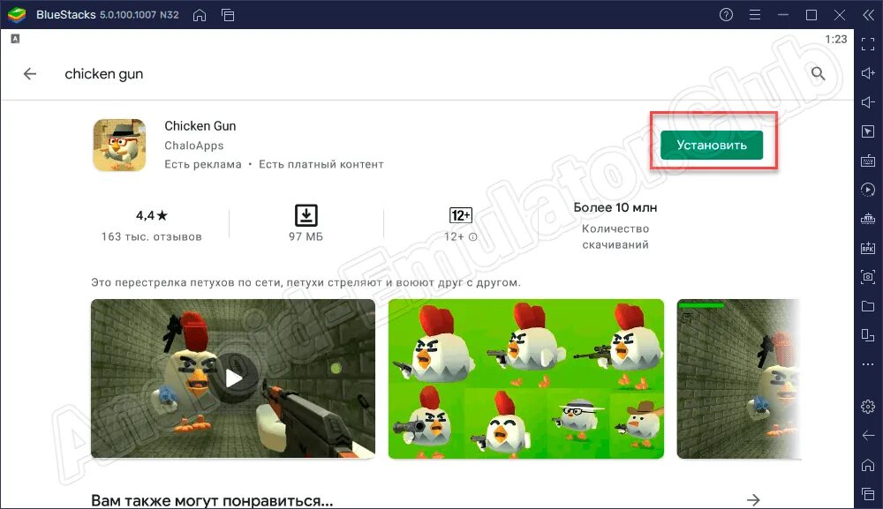Viewport: 883px width, 509px height.
Task: Open the third partially visible screenshot
Action: (x=738, y=378)
